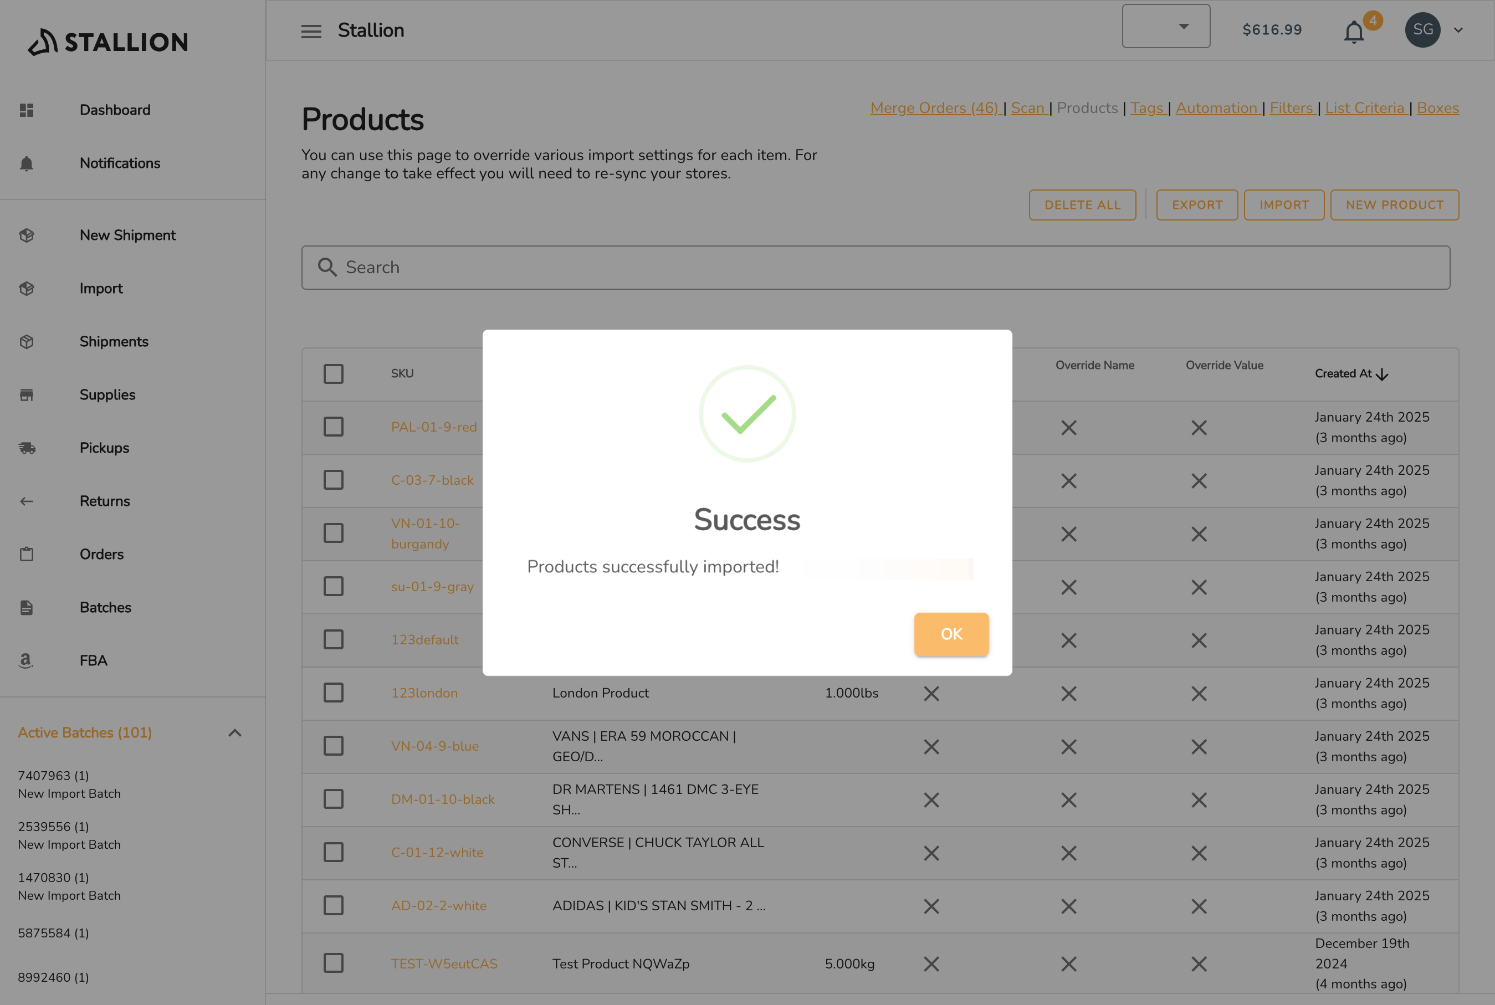Open the empty dropdown in top bar

tap(1165, 26)
